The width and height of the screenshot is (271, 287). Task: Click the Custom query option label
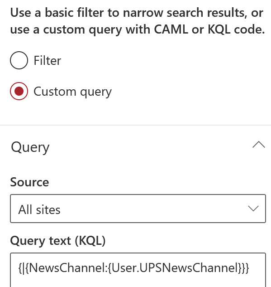[x=72, y=92]
